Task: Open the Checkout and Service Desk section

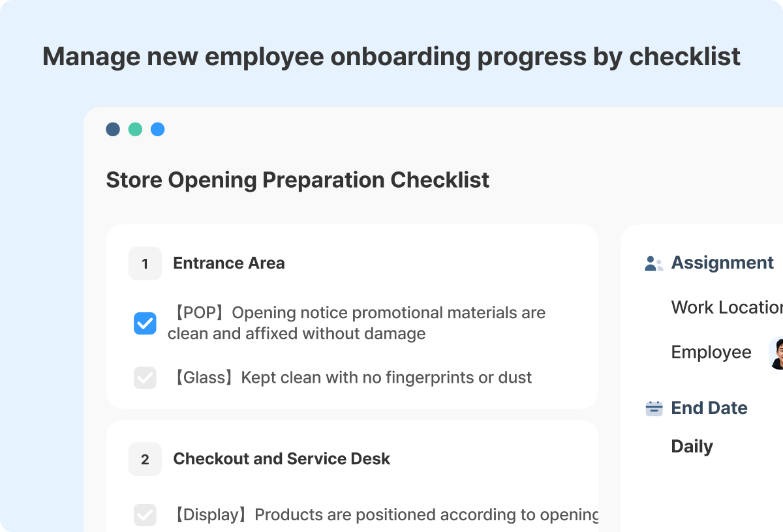Action: [x=281, y=459]
